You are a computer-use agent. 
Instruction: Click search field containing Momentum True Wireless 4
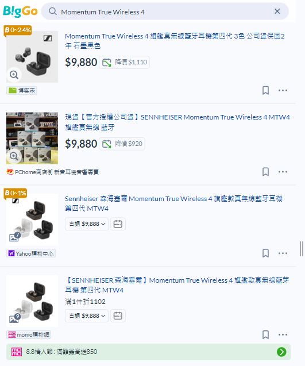tap(165, 11)
